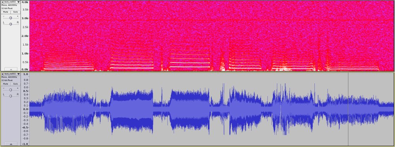Click the -1.0 mark on amplitude scale
This screenshot has height=147, width=395.
click(x=25, y=144)
